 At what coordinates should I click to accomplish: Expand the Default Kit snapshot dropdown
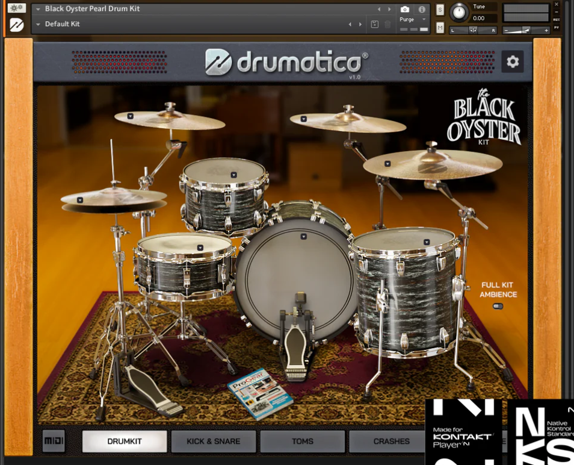tap(38, 24)
